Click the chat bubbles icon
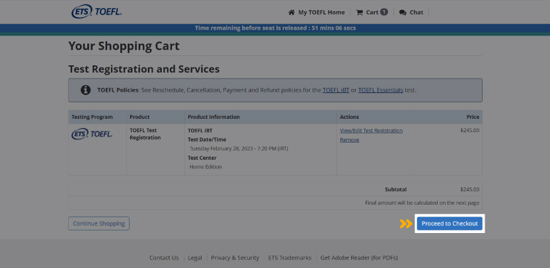 [403, 13]
